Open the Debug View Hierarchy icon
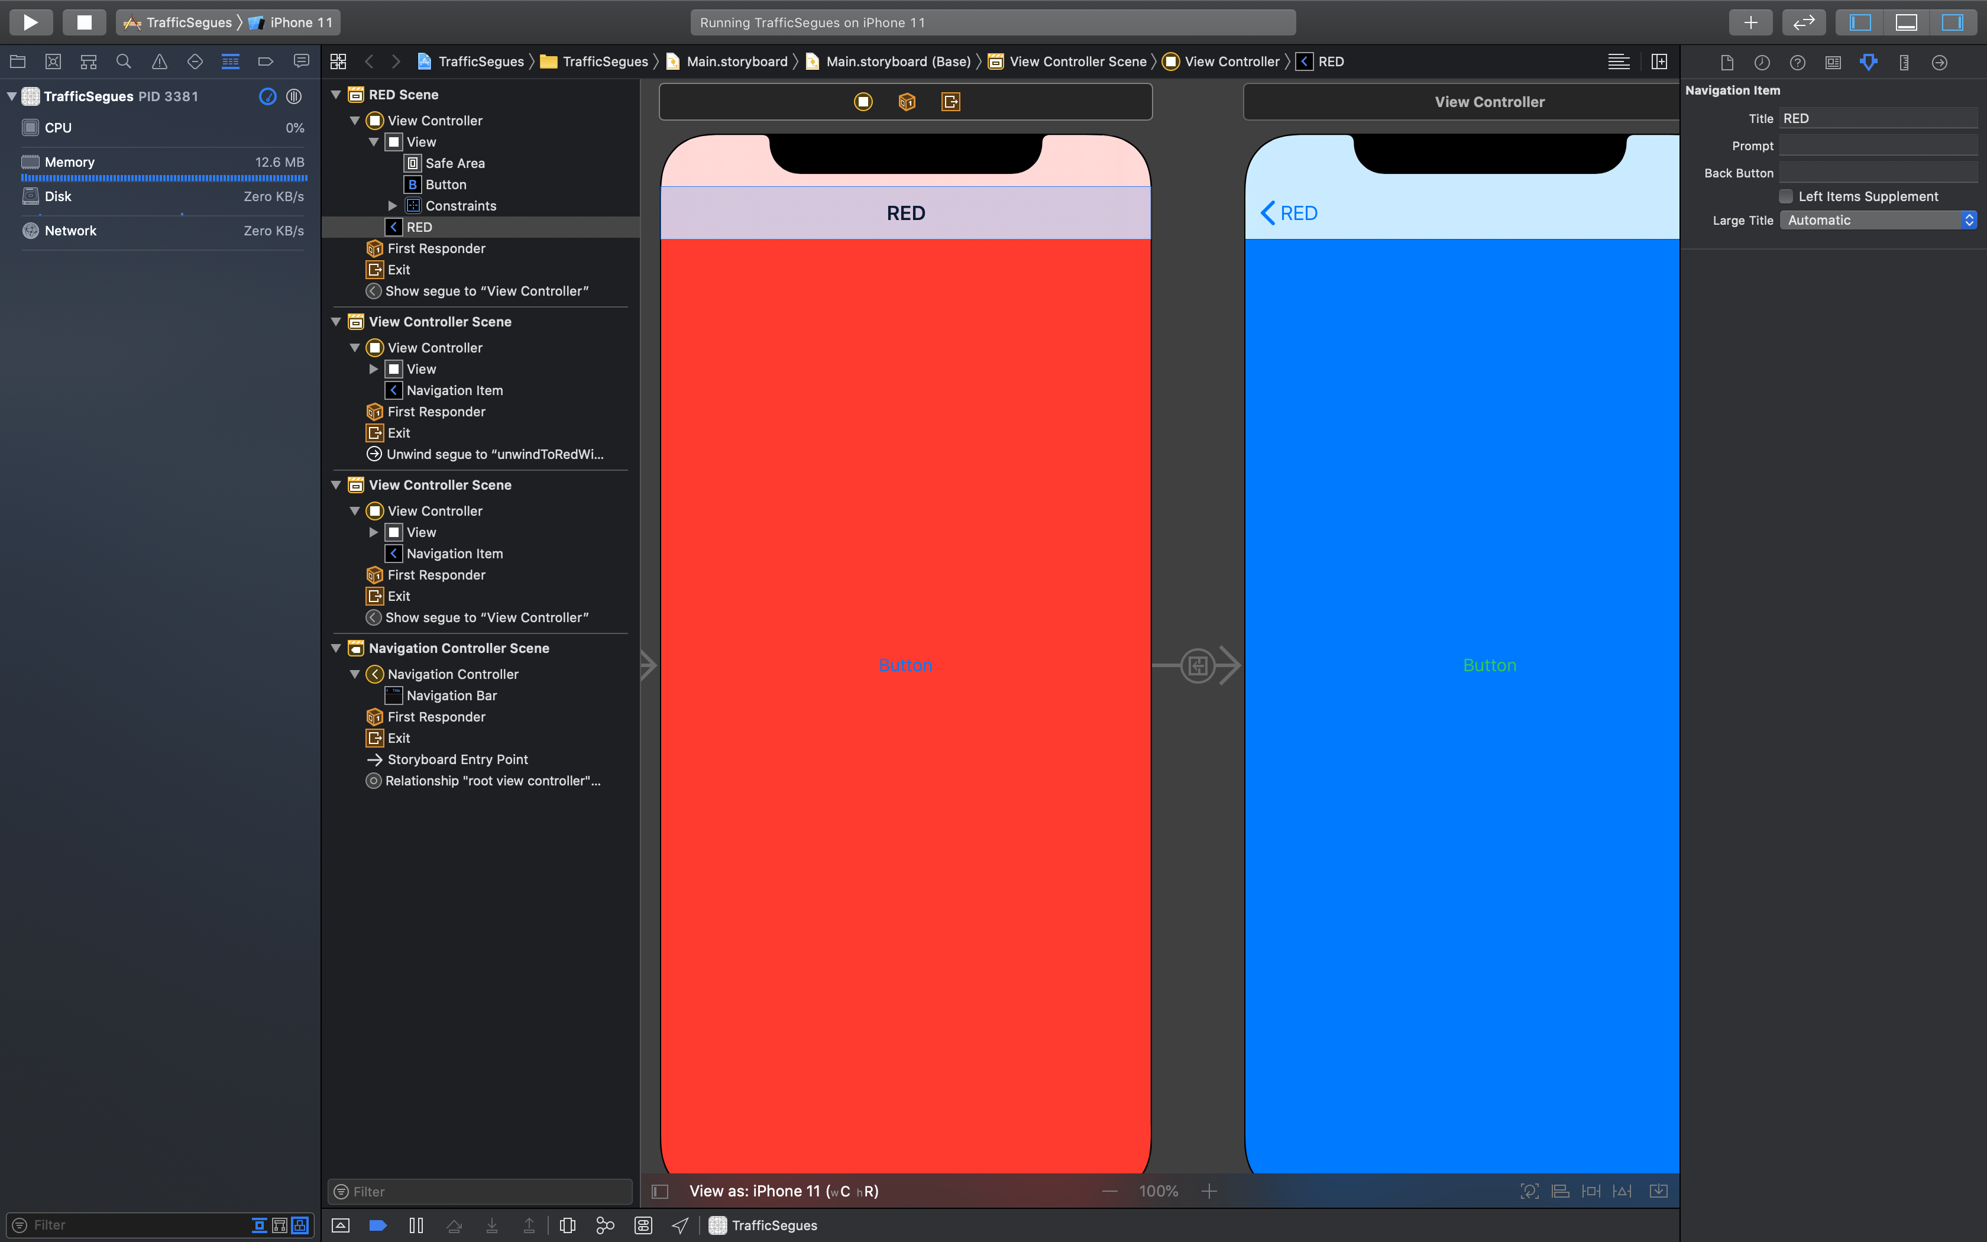Image resolution: width=1987 pixels, height=1242 pixels. coord(567,1225)
